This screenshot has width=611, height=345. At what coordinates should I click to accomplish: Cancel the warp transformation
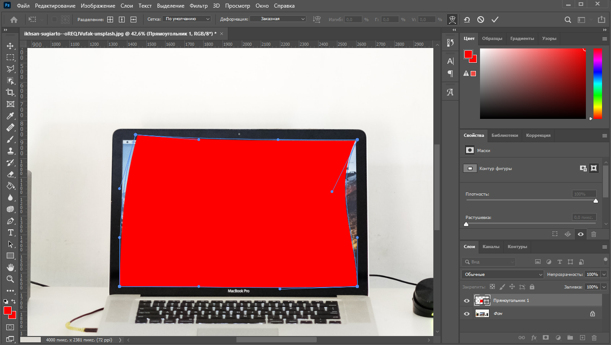pyautogui.click(x=480, y=20)
